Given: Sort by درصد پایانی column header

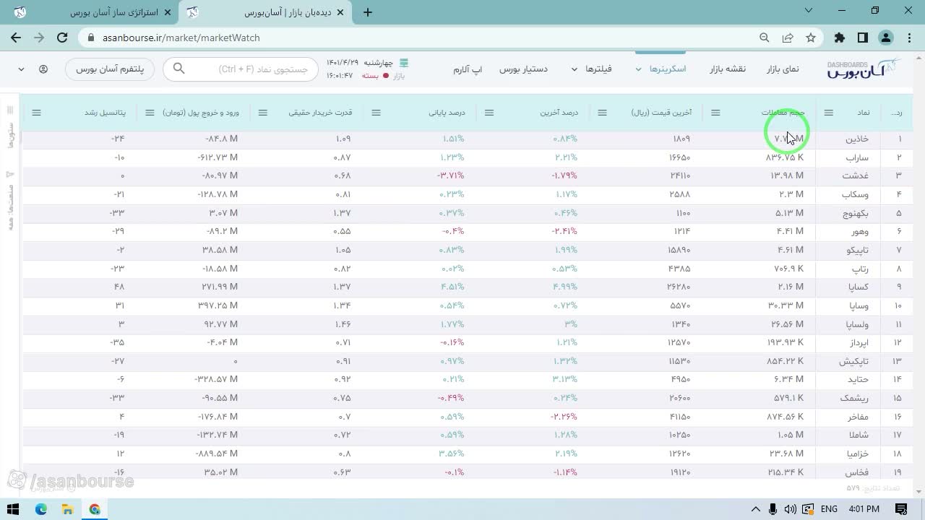Looking at the screenshot, I should tap(447, 113).
